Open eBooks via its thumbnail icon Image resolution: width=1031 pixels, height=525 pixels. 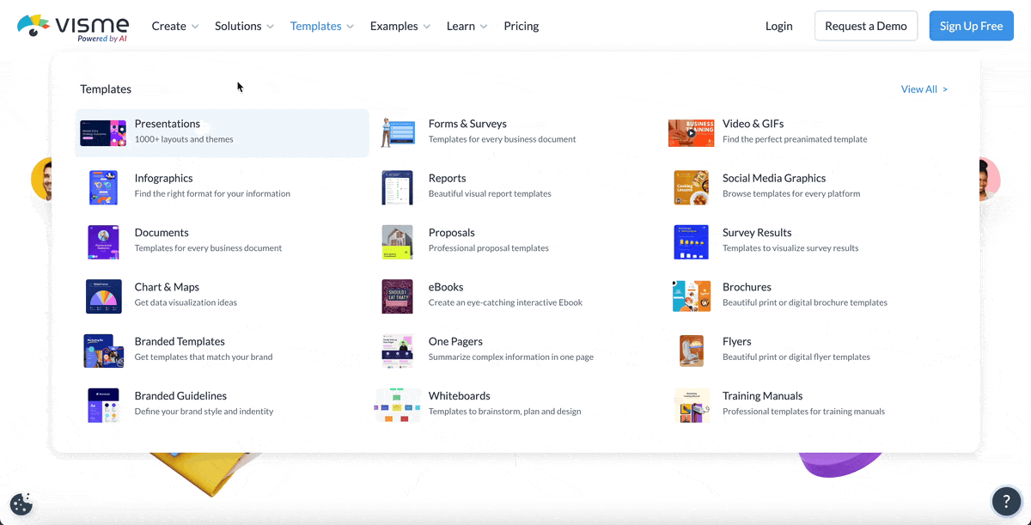pos(397,296)
